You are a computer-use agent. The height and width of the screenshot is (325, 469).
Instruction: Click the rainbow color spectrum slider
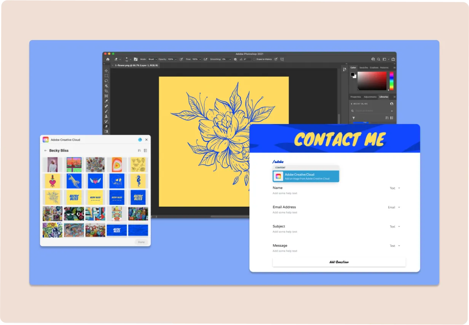(x=391, y=81)
